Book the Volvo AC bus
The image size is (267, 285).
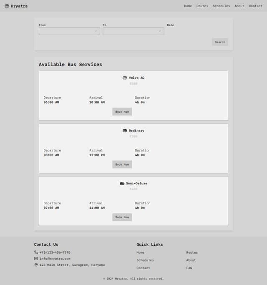(x=122, y=112)
